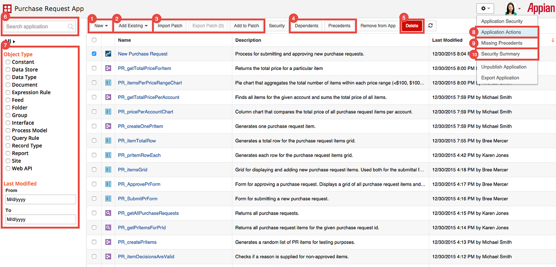Click the interface icon beside PR_itemTotalRow
Viewport: 556px width, 267px height.
point(108,141)
